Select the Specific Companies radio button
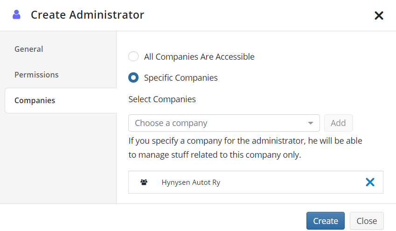Screen dimensions: 396x231 pos(133,77)
